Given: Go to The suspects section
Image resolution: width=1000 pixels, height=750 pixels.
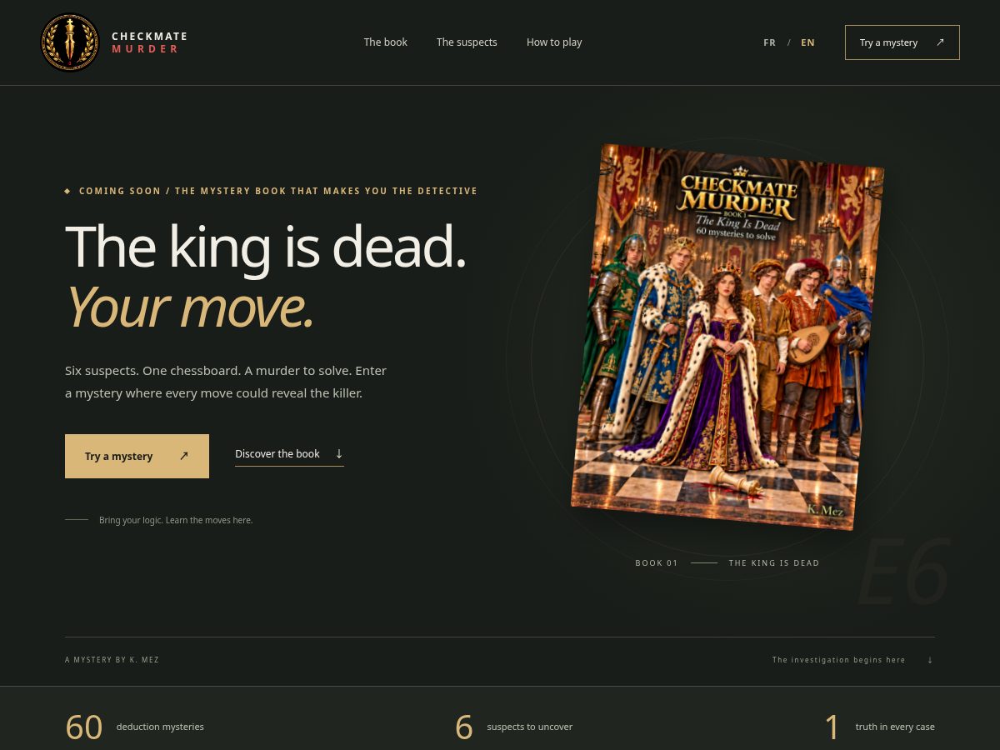Looking at the screenshot, I should pyautogui.click(x=467, y=42).
